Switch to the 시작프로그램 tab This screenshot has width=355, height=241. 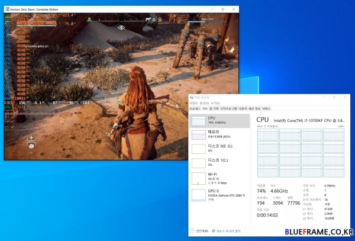228,109
